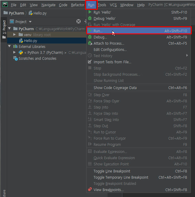The height and width of the screenshot is (197, 195).
Task: Open the Code menu
Action: (x=63, y=5)
